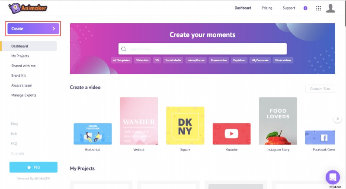Open the chat support bubble
Viewport: 346px width, 189px height.
[x=333, y=177]
